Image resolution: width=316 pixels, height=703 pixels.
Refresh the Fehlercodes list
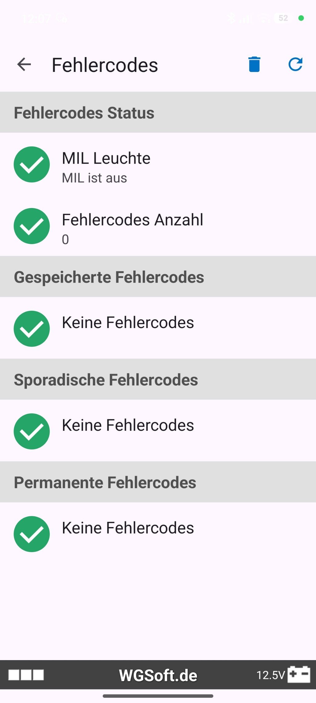coord(295,64)
